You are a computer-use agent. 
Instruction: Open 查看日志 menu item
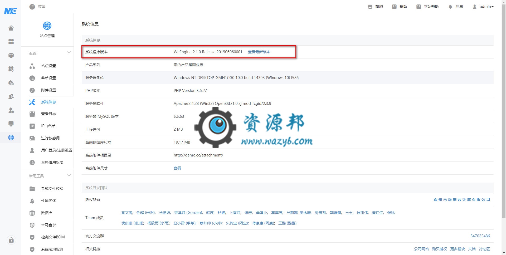pyautogui.click(x=48, y=114)
